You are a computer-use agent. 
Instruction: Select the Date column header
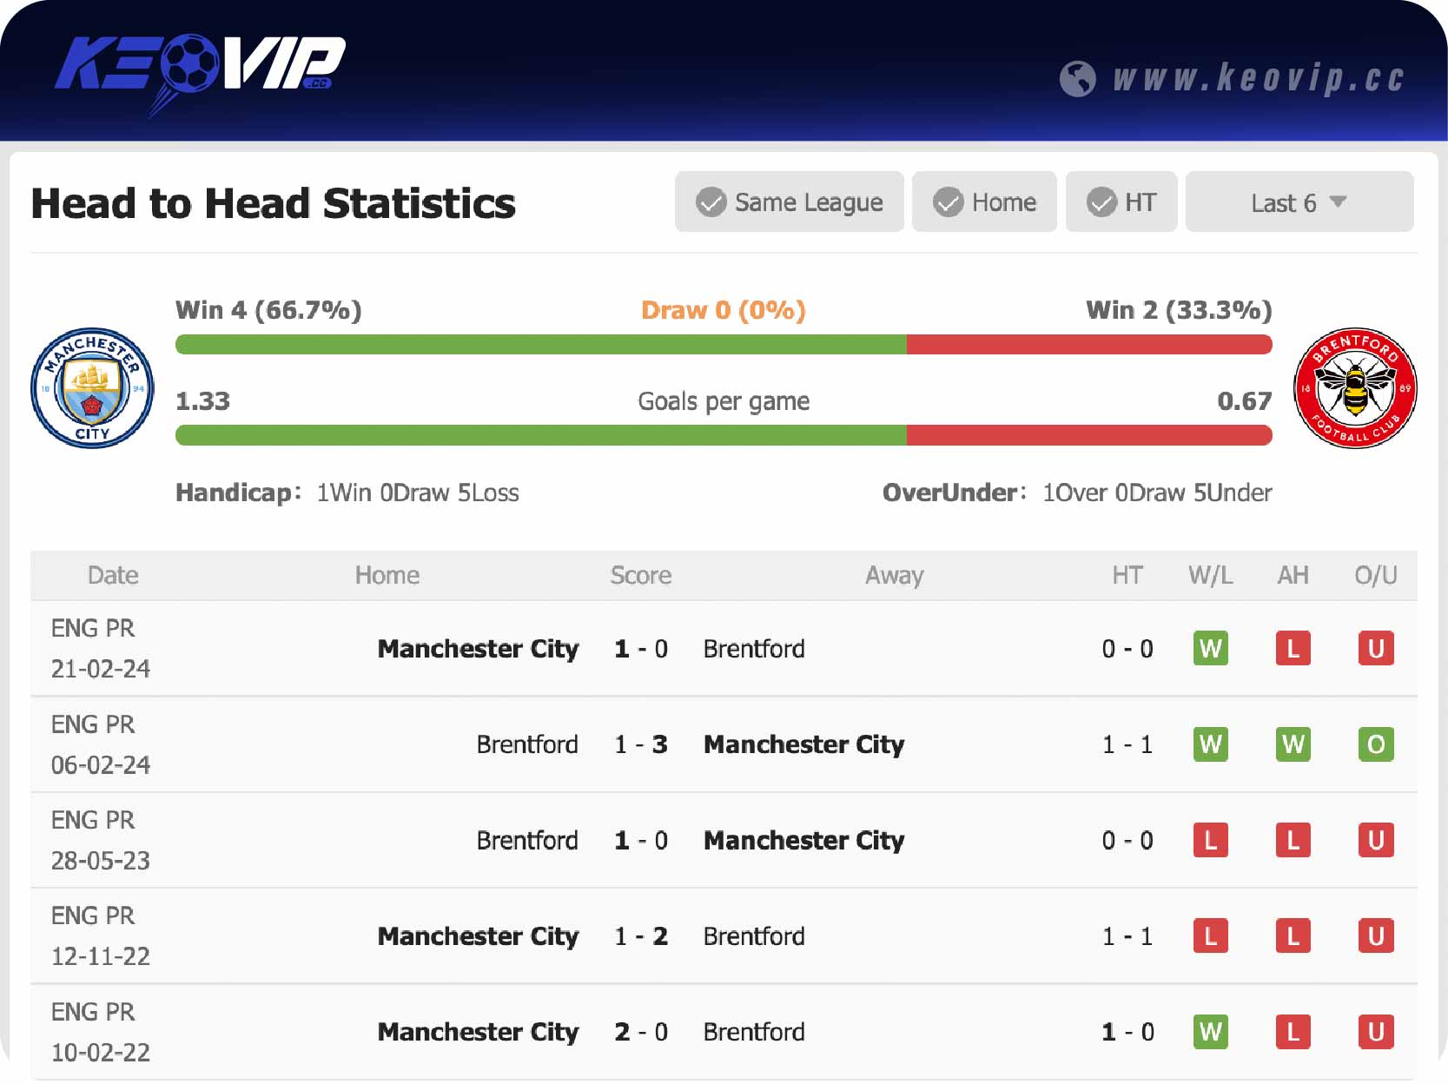tap(113, 575)
